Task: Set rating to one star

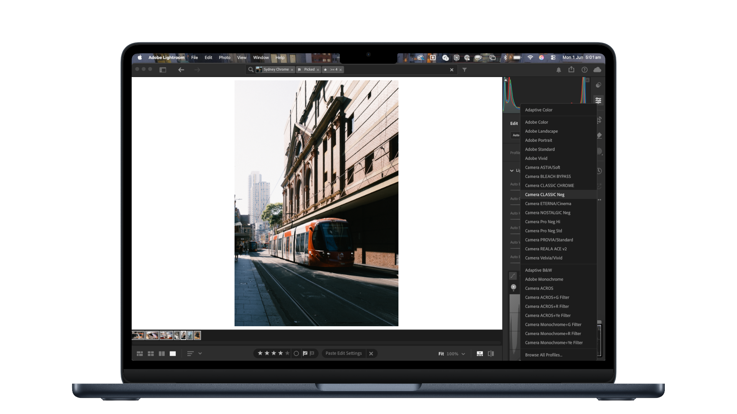Action: [x=260, y=353]
